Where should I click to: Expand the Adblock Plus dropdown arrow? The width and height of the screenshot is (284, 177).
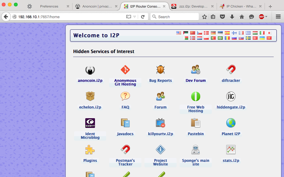click(x=266, y=17)
